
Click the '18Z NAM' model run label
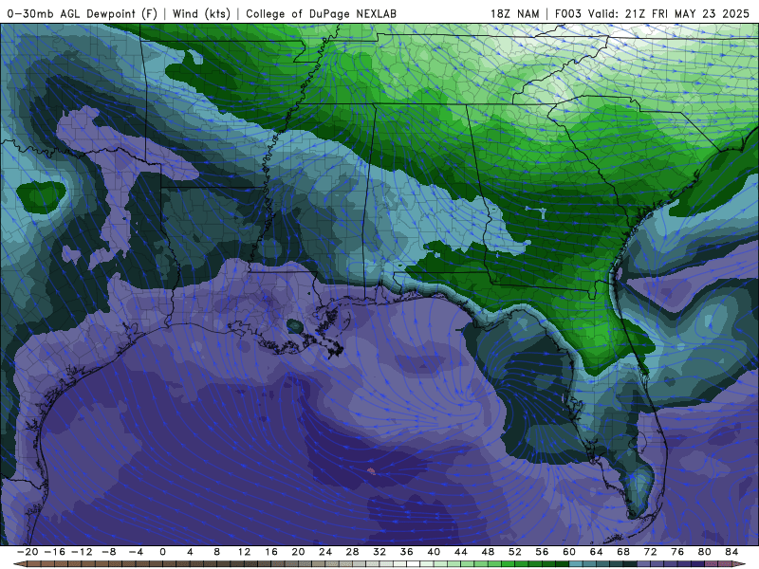(514, 13)
